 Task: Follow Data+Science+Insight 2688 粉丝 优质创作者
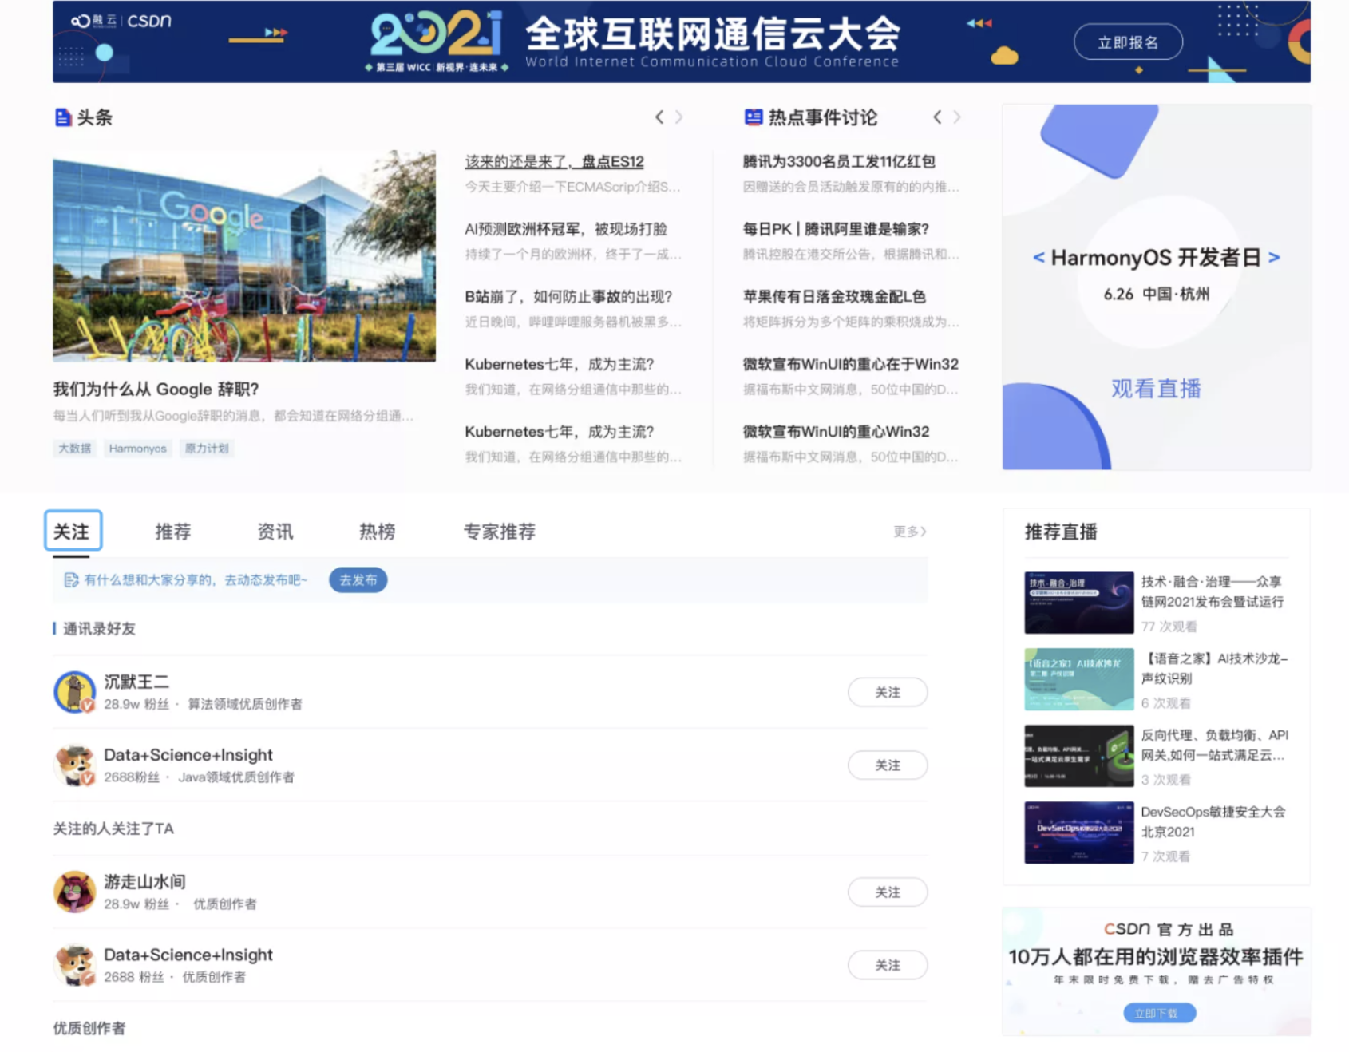coord(888,966)
